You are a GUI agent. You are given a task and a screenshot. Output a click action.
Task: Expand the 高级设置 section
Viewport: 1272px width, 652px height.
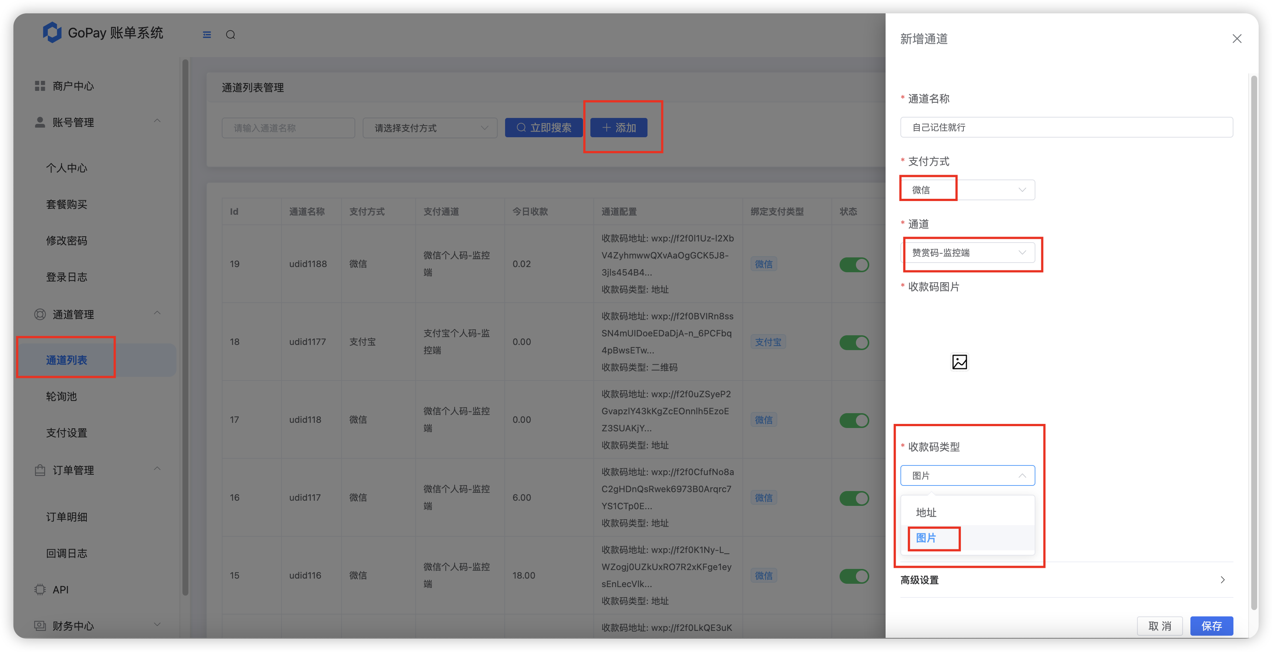[x=1066, y=580]
